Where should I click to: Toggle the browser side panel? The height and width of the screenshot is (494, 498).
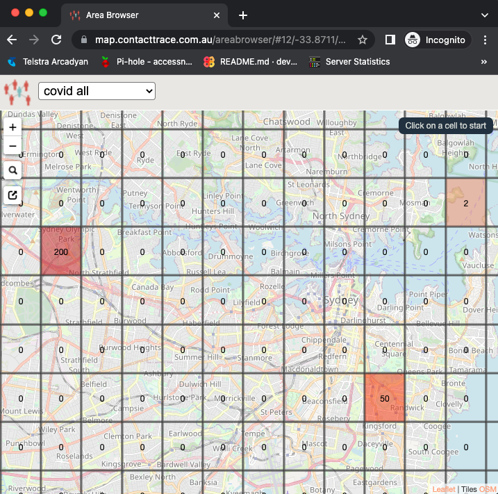[x=390, y=40]
